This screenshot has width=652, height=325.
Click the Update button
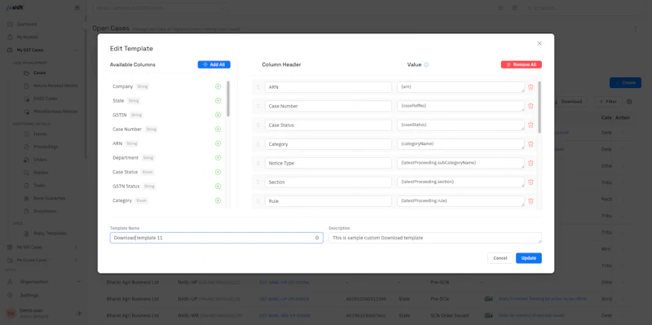point(528,258)
